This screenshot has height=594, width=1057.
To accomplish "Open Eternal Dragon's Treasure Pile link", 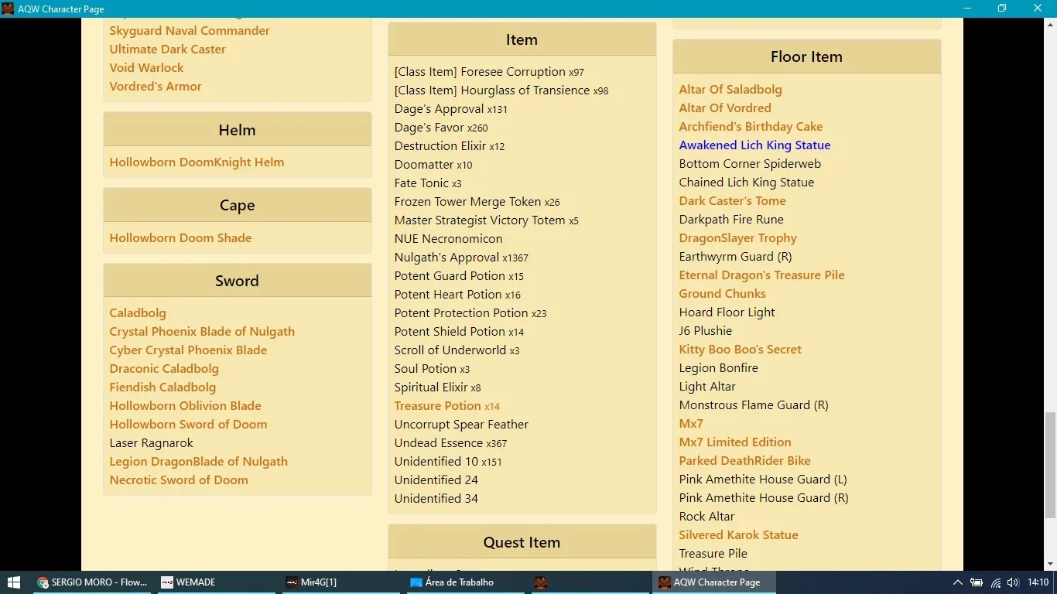I will coord(761,275).
